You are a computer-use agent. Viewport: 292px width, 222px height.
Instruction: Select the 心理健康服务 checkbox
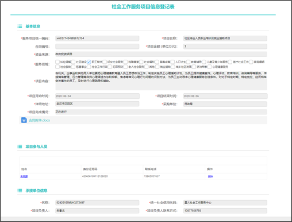point(210,67)
